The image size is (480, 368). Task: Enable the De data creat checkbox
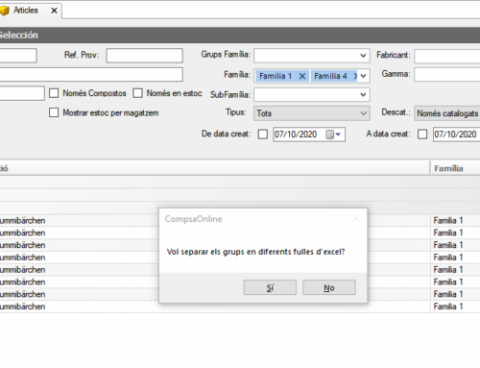click(x=263, y=135)
